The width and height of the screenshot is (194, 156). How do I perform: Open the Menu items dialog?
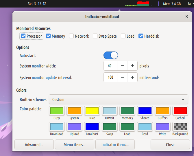[75, 144]
